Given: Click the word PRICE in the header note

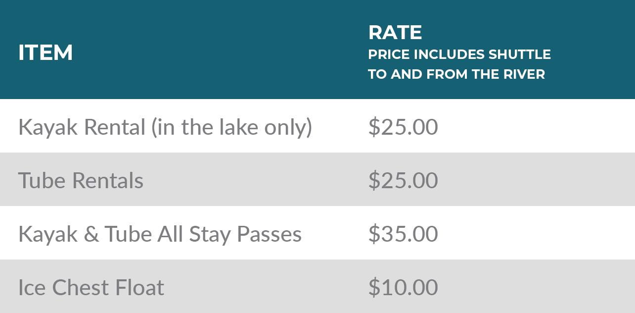Looking at the screenshot, I should click(389, 54).
